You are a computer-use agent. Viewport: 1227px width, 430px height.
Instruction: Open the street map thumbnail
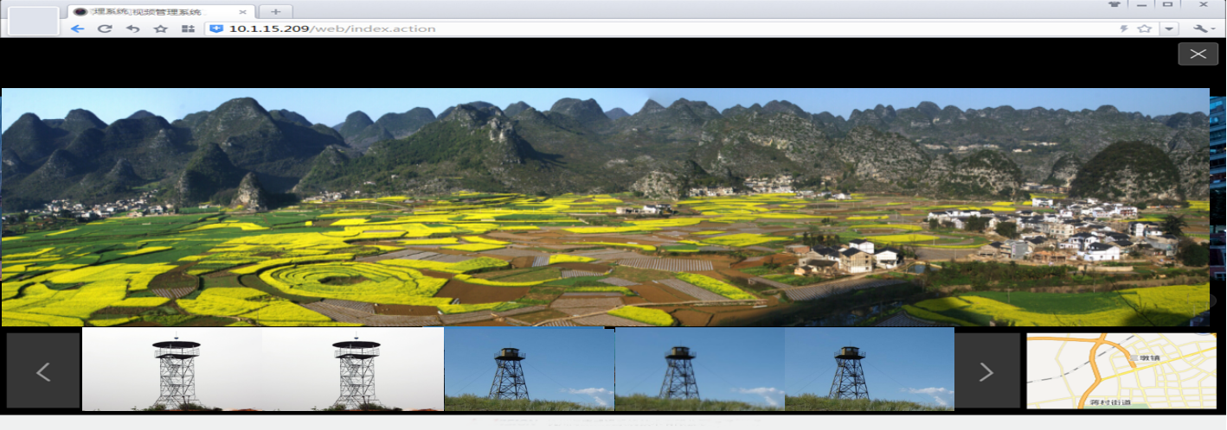[x=1120, y=370]
